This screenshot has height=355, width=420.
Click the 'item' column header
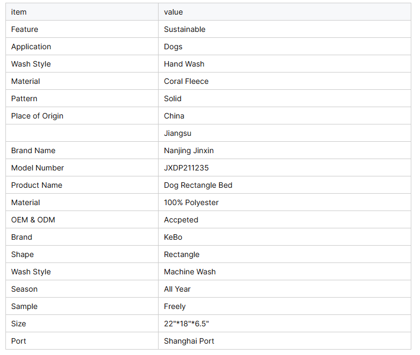coord(19,12)
